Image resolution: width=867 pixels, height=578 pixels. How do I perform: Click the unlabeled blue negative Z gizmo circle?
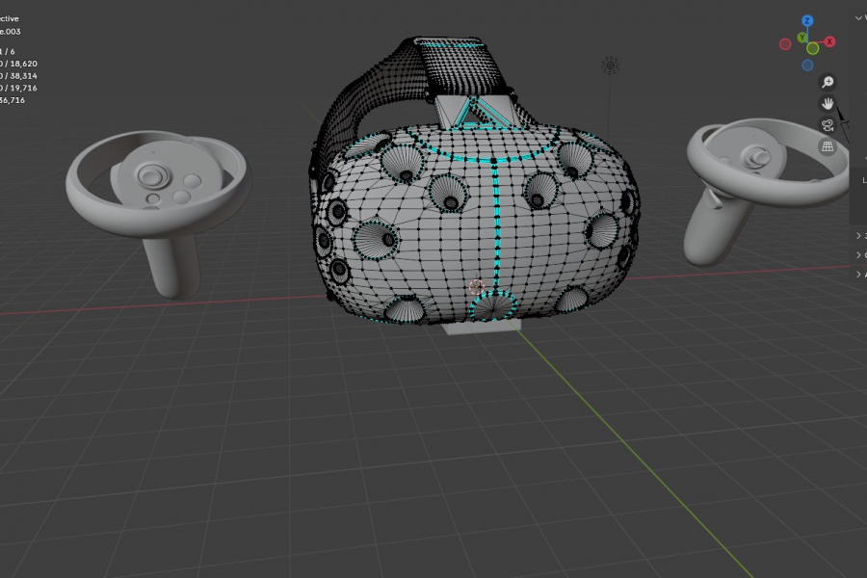coord(807,66)
